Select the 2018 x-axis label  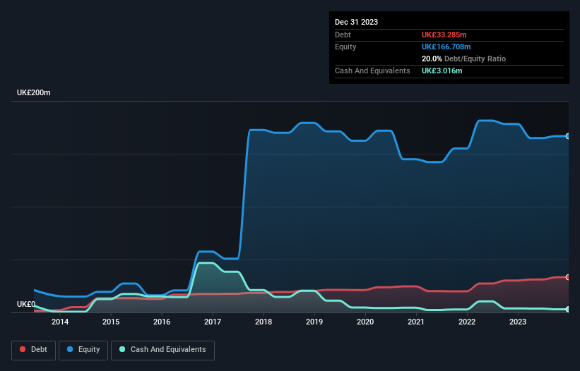click(x=264, y=322)
